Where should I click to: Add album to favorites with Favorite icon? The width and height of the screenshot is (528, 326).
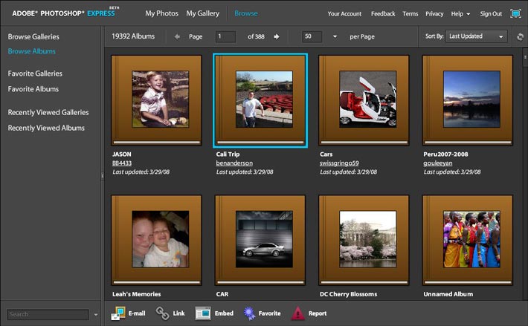pyautogui.click(x=248, y=313)
